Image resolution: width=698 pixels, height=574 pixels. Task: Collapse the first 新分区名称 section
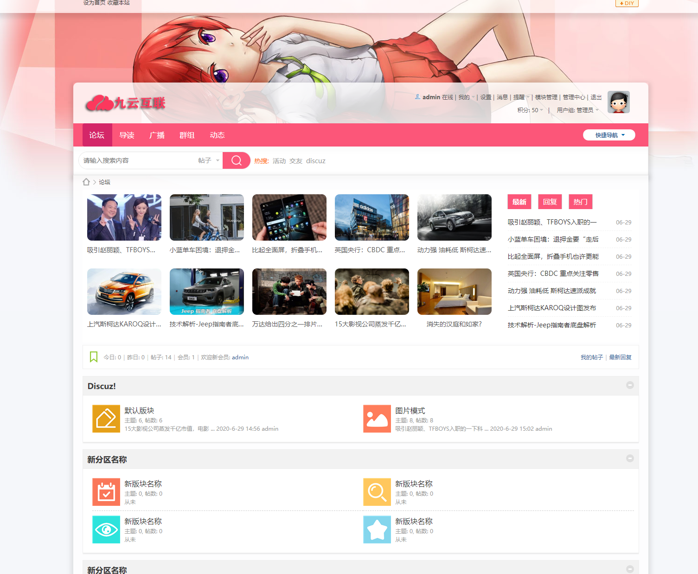[630, 459]
